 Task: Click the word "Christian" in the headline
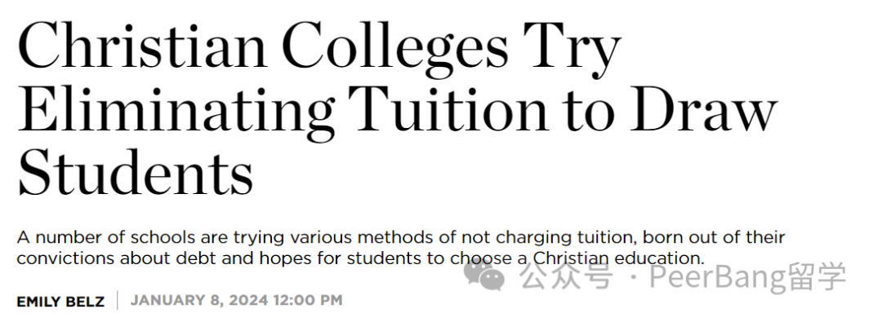142,45
